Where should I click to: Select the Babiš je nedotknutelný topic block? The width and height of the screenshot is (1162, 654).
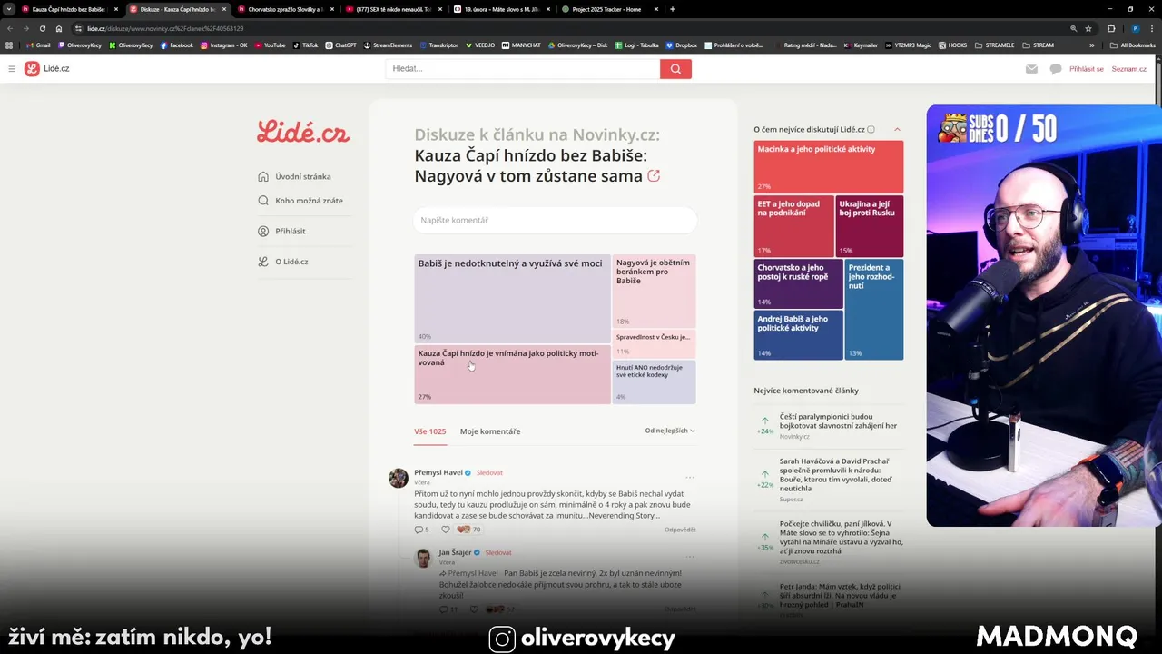click(512, 298)
